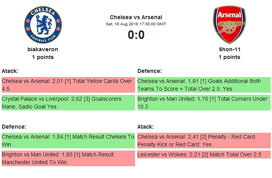The height and width of the screenshot is (178, 272).
Task: Click biakaveron's 1 points label
Action: point(43,57)
